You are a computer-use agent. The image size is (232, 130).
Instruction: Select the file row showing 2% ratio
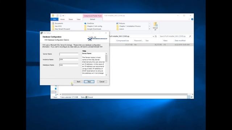[152, 45]
